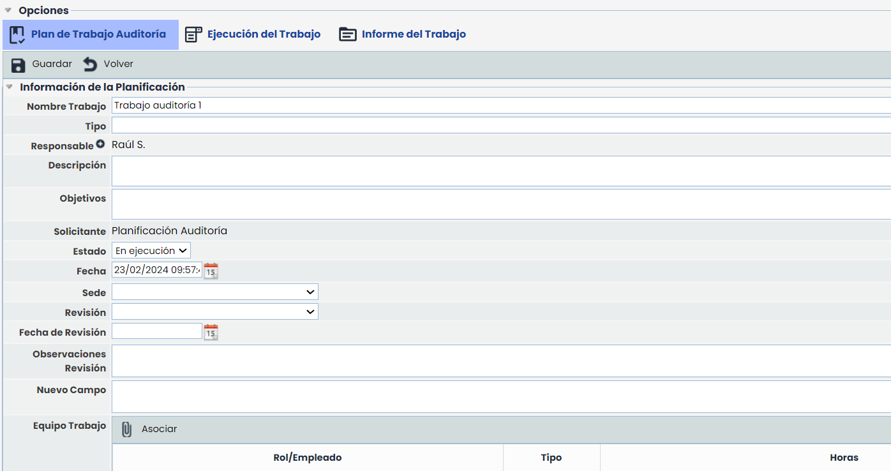Click the Nombre Trabajo text field
Viewport: 891px width, 471px height.
pyautogui.click(x=500, y=105)
